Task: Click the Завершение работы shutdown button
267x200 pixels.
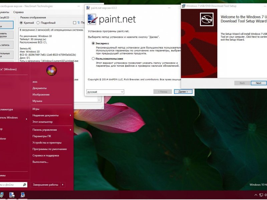Action: tap(45, 185)
